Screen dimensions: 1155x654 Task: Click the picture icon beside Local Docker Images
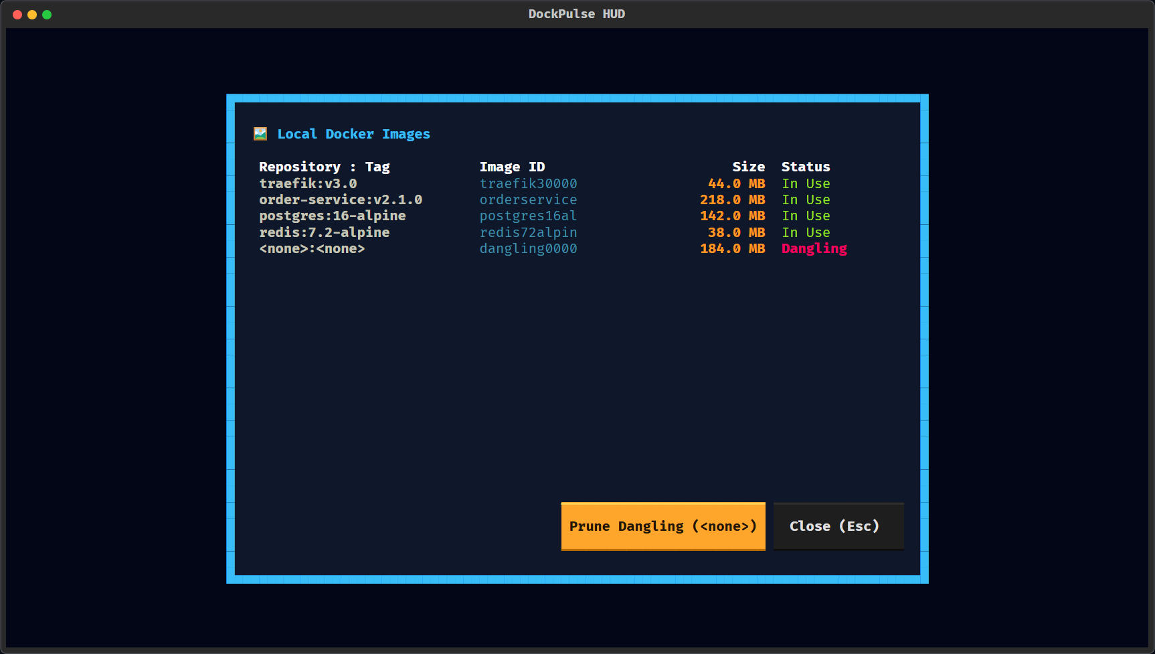click(x=260, y=134)
